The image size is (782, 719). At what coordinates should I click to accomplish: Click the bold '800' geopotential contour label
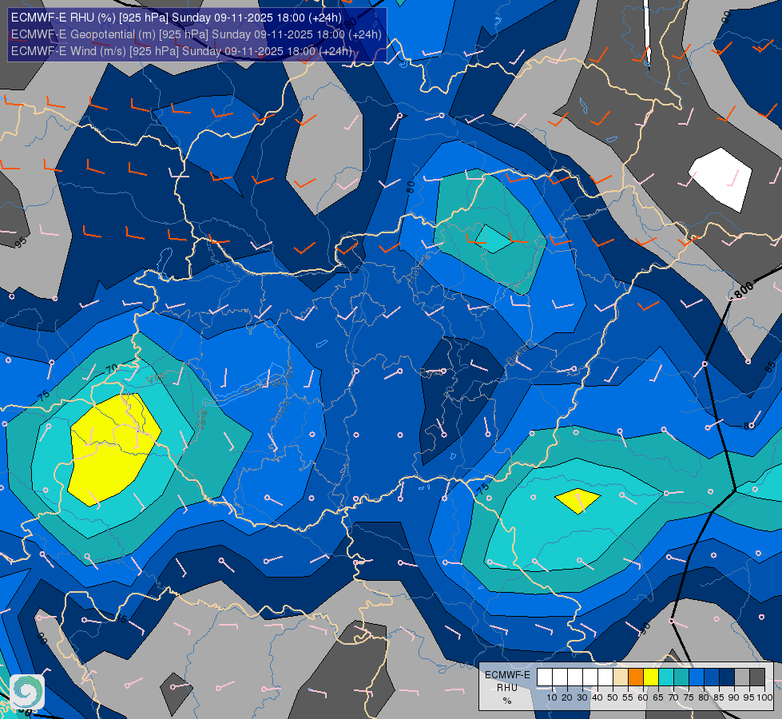tap(744, 290)
